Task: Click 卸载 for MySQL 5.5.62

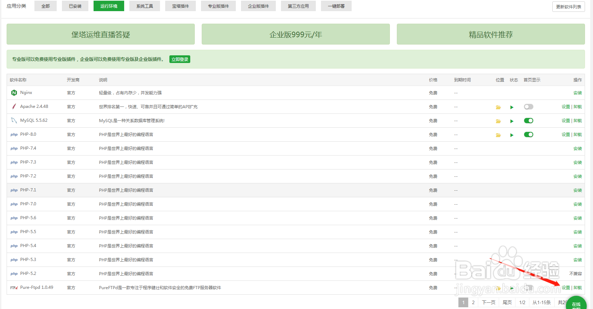Action: [x=578, y=121]
